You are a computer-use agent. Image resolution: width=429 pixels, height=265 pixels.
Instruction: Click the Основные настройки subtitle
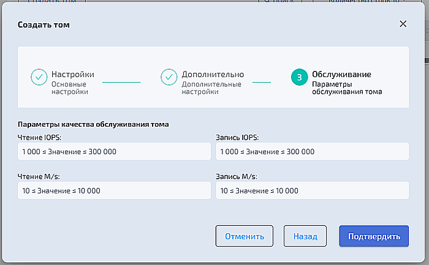pyautogui.click(x=70, y=88)
